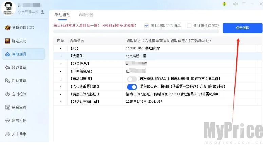Click the 预计需6分钟 status text
This screenshot has width=263, height=145.
[208, 94]
